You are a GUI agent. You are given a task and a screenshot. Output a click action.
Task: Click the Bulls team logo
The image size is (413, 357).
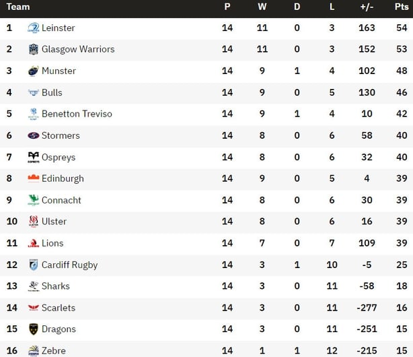click(x=33, y=92)
